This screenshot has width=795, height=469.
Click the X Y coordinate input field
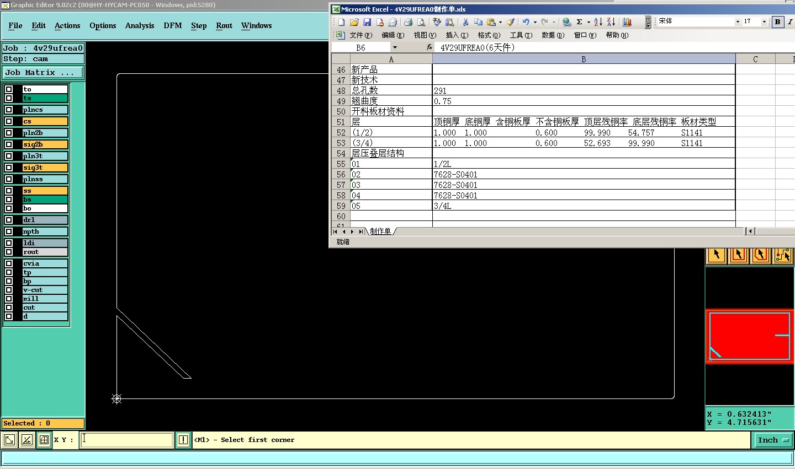pos(127,440)
